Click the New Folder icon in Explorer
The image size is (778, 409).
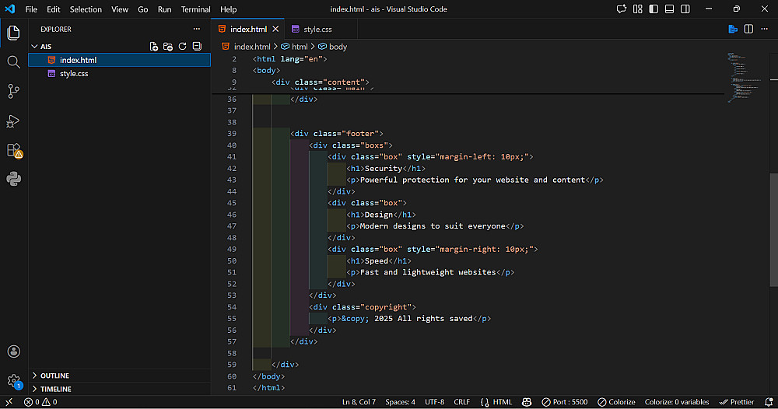pyautogui.click(x=168, y=47)
